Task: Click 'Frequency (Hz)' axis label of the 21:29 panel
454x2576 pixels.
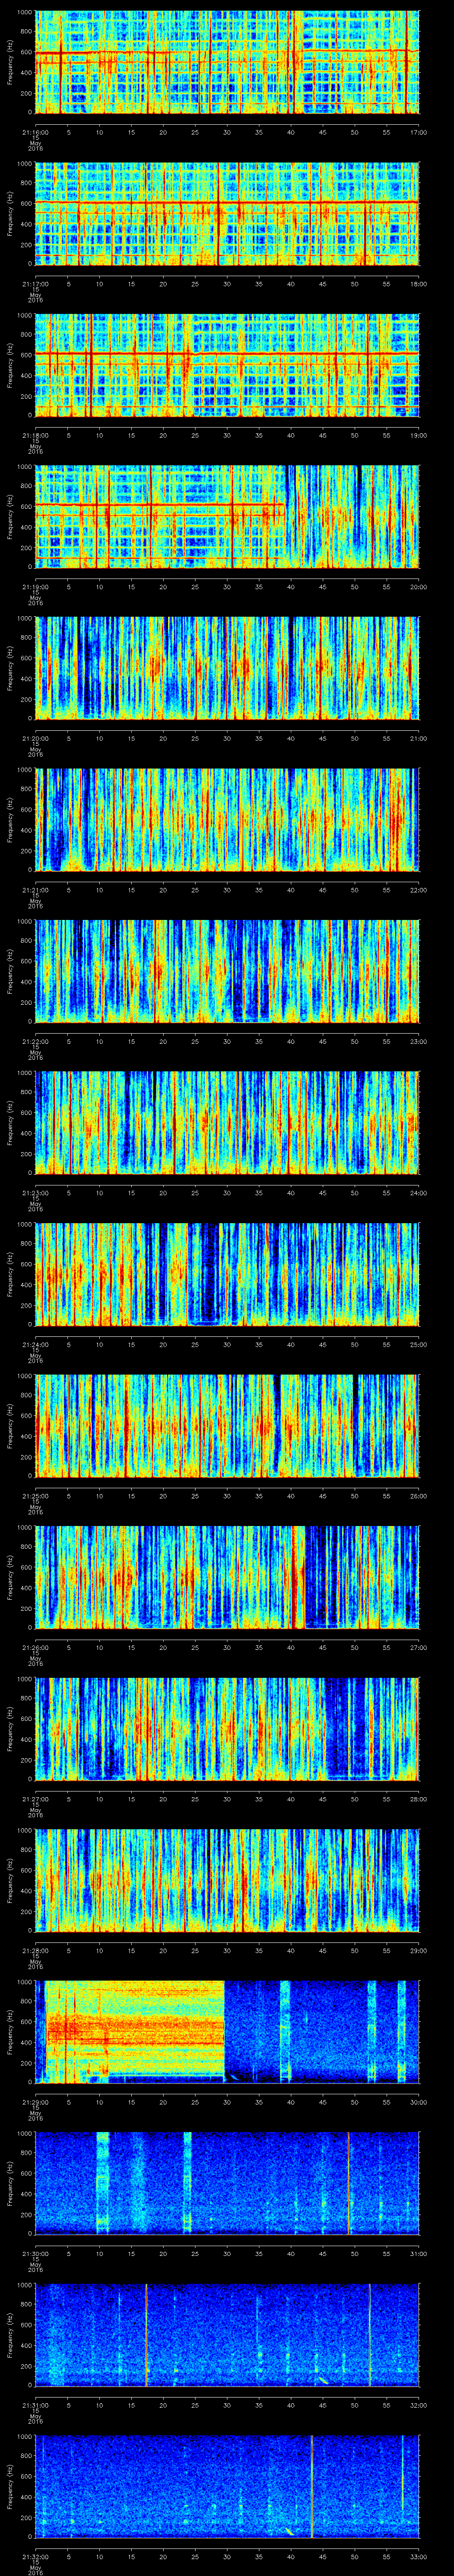Action: pos(10,2033)
